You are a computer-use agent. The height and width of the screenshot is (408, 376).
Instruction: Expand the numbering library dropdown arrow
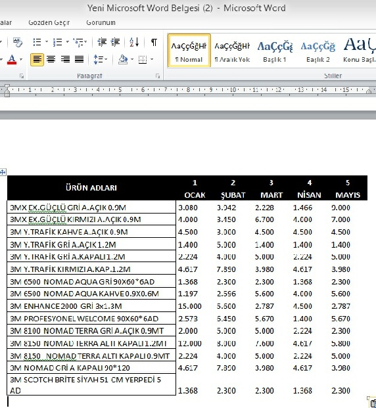67,41
